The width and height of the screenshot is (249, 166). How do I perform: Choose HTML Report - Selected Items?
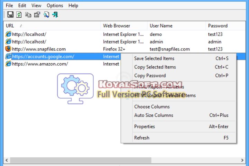[x=179, y=95]
